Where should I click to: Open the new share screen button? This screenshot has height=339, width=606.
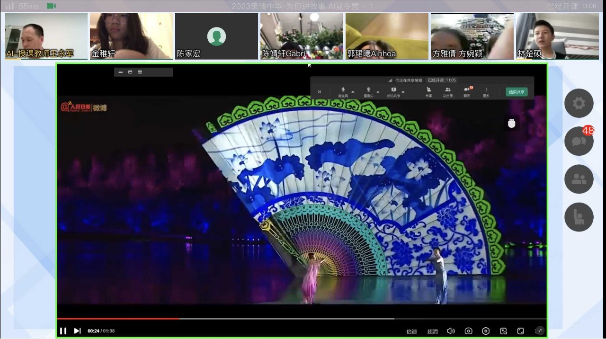(393, 92)
